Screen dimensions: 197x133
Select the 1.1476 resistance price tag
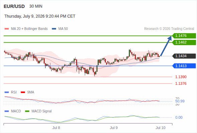tap(184, 36)
